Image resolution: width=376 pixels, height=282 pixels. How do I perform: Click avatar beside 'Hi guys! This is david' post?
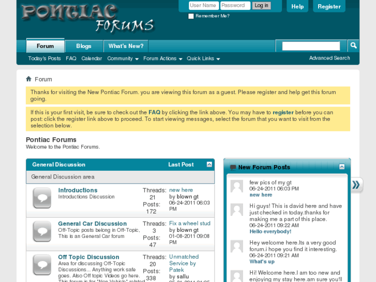coord(237,210)
